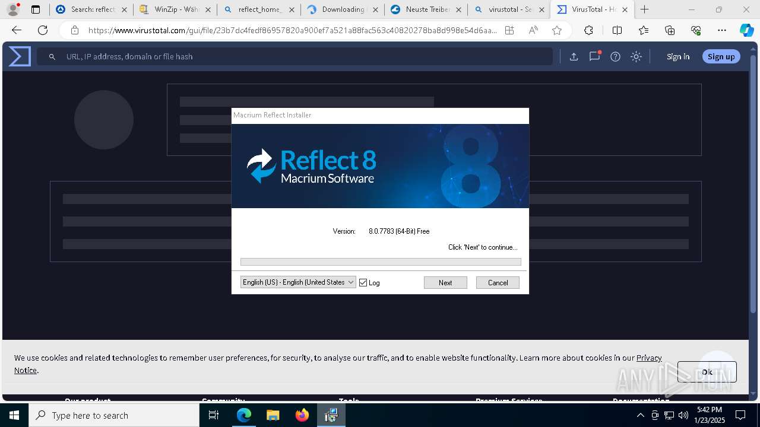Click Sign in on VirusTotal
This screenshot has width=760, height=427.
pyautogui.click(x=678, y=56)
